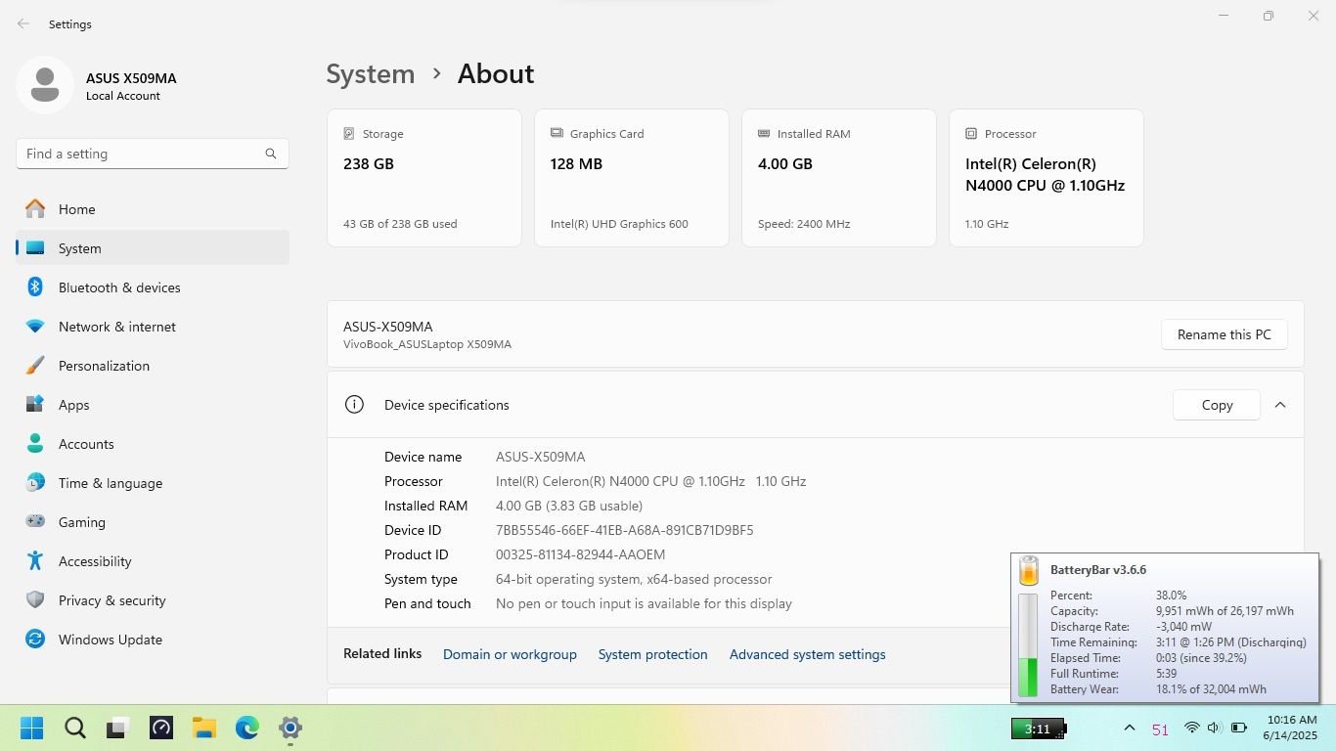Click the volume speaker tray icon
Image resolution: width=1336 pixels, height=751 pixels.
pyautogui.click(x=1214, y=729)
